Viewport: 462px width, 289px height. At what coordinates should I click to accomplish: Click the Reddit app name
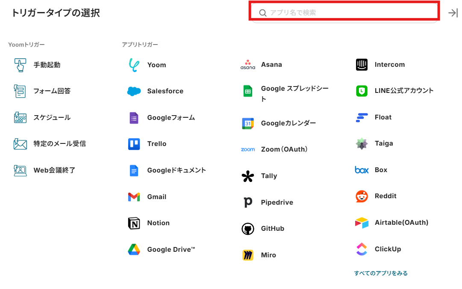click(385, 196)
